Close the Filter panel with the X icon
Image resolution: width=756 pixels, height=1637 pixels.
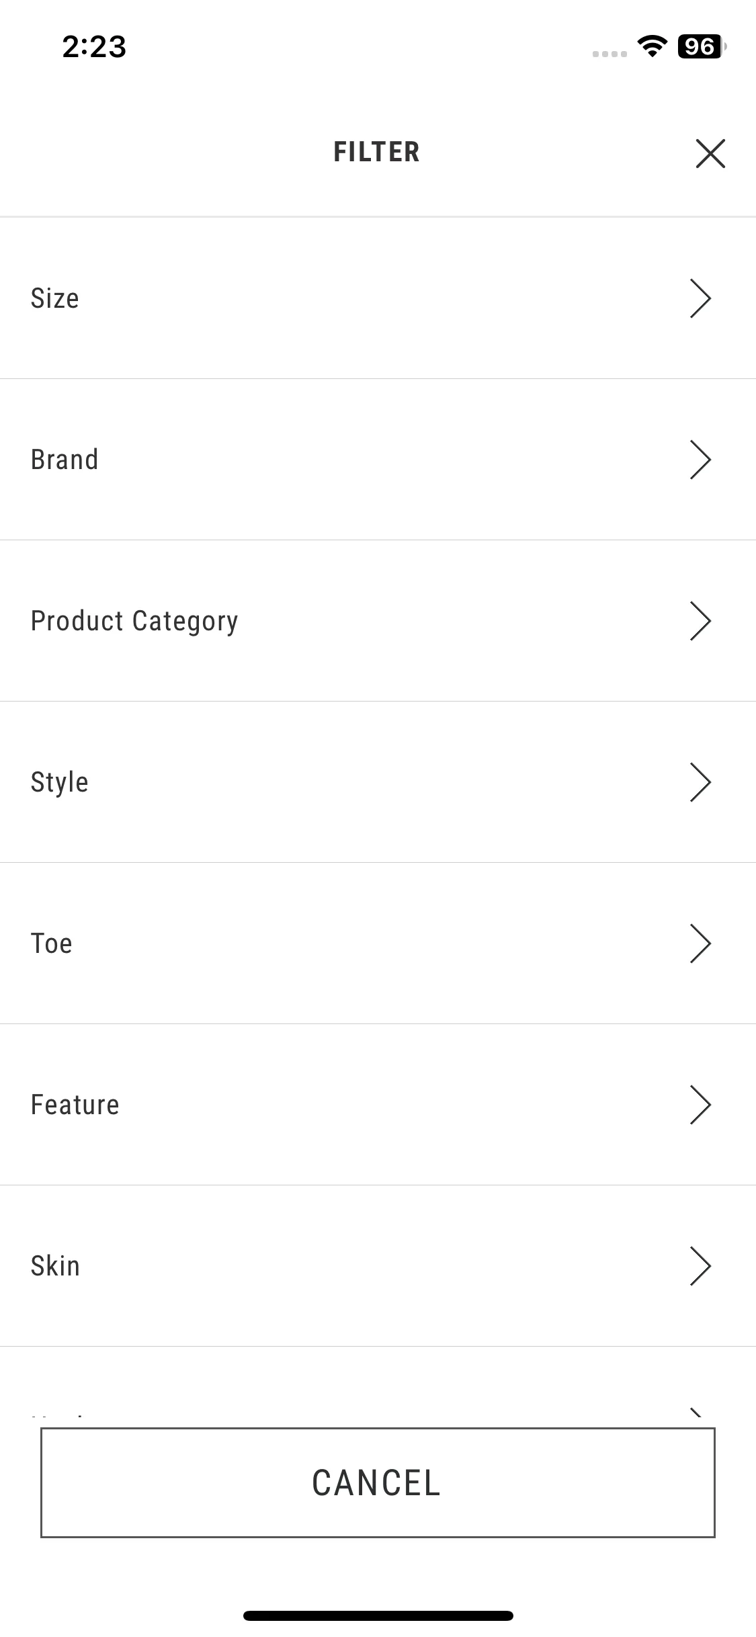coord(710,153)
